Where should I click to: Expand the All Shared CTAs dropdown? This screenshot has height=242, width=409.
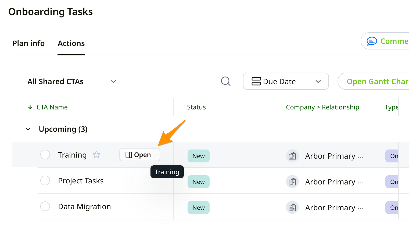pyautogui.click(x=113, y=81)
